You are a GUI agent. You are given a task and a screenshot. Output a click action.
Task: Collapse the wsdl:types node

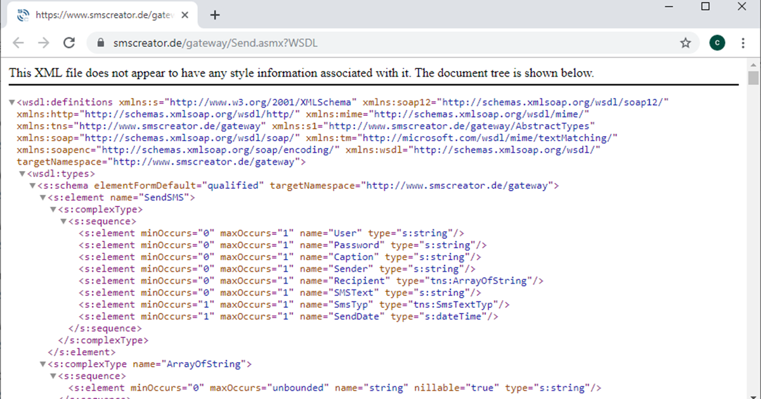tap(22, 174)
